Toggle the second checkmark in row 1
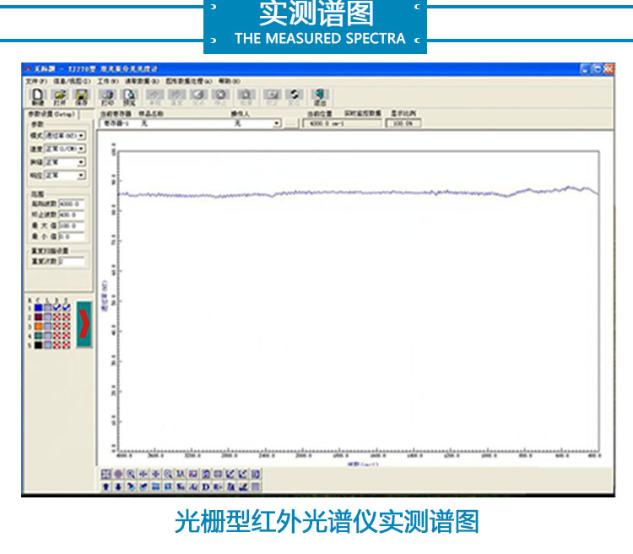Screen dimensions: 633x554 coord(66,307)
